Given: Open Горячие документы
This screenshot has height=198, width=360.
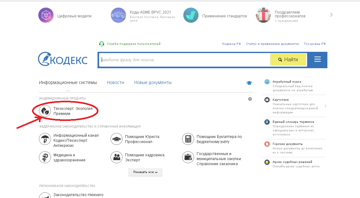Looking at the screenshot, I should [x=288, y=144].
